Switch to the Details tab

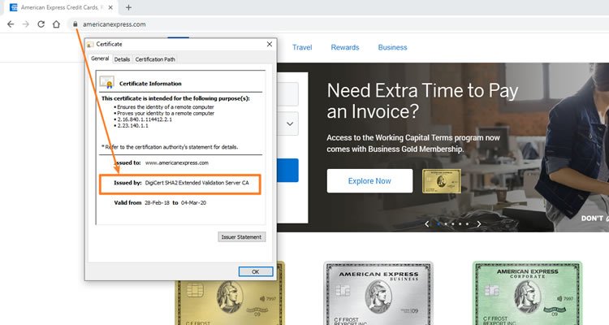(122, 59)
